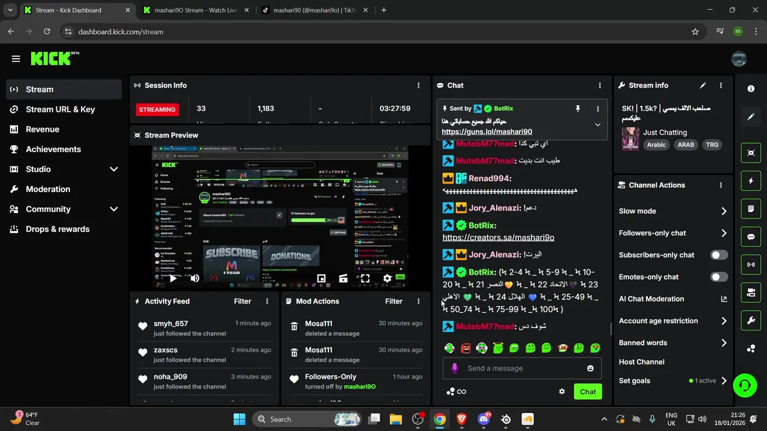Screen dimensions: 767x431
Task: Open the guns.lol/mashari90 pinned link
Action: [x=487, y=132]
